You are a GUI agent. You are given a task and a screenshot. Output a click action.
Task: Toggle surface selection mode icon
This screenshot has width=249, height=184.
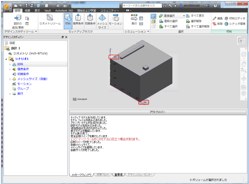[x=153, y=21]
